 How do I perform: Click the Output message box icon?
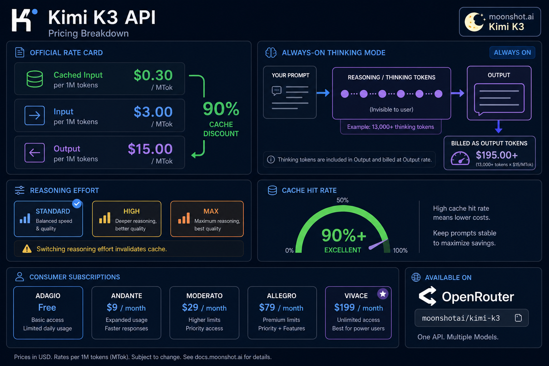[x=499, y=99]
